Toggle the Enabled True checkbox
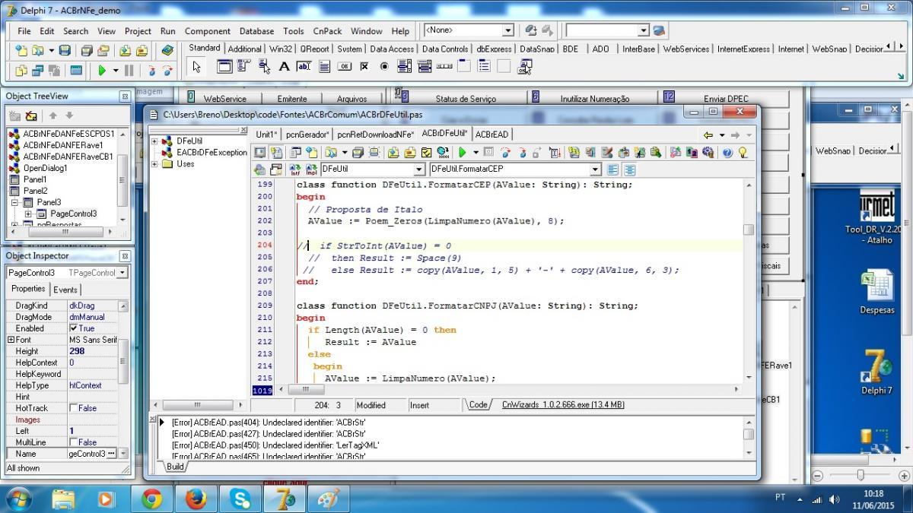The image size is (913, 513). pos(74,328)
